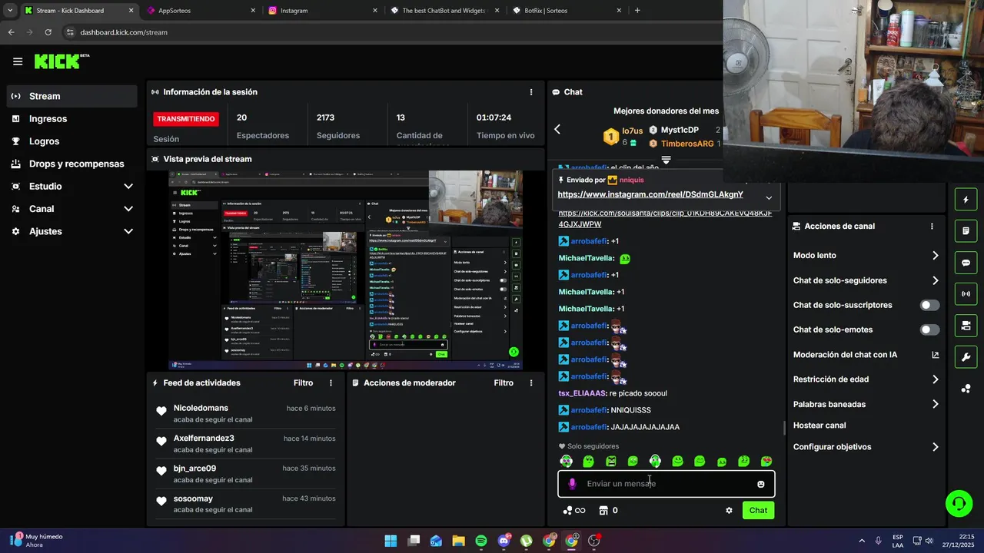Click Nicoledomans in activity feed

201,408
